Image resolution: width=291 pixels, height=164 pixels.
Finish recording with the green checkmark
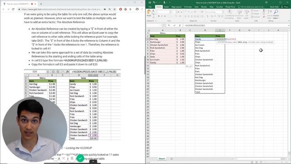point(80,159)
